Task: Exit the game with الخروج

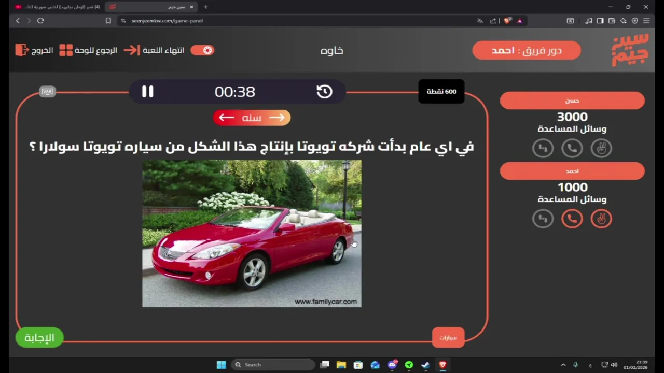Action: [34, 50]
